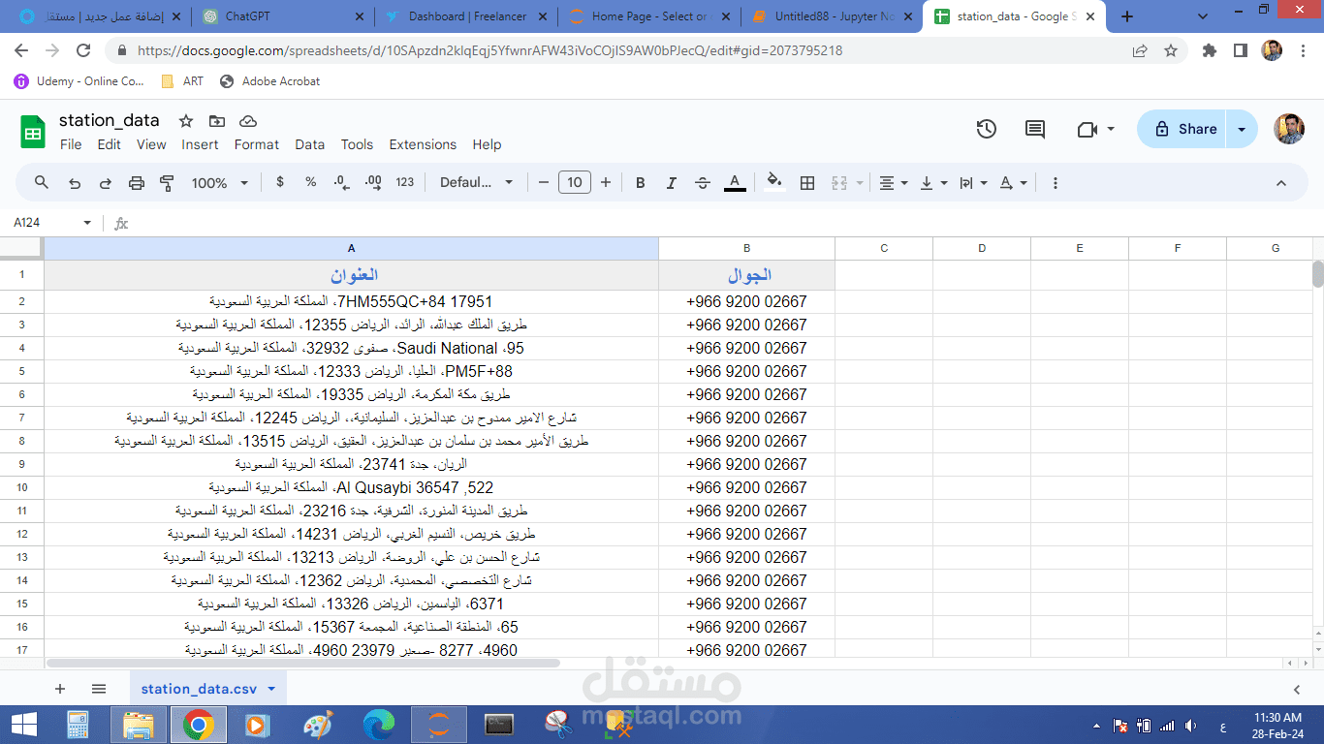Toggle italic formatting
Viewport: 1324px width, 744px height.
(x=671, y=182)
